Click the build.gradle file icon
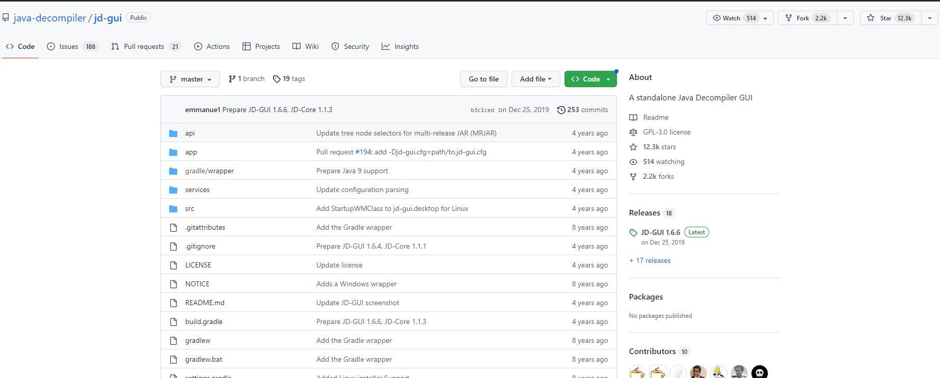The image size is (940, 378). pos(173,322)
